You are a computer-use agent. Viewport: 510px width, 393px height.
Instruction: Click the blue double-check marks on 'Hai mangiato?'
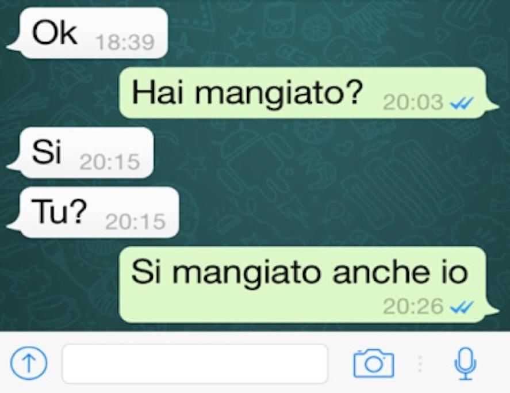(461, 104)
